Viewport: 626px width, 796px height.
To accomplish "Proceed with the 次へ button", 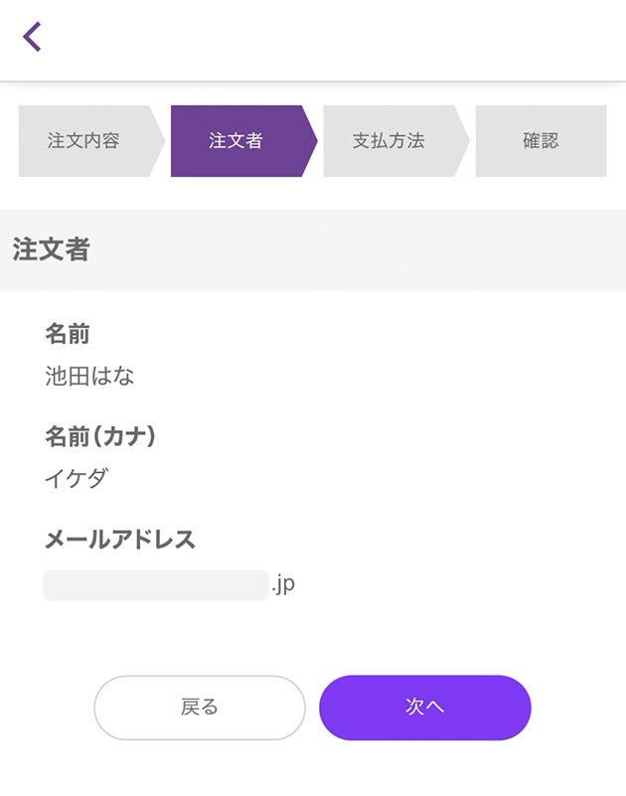I will [x=424, y=708].
